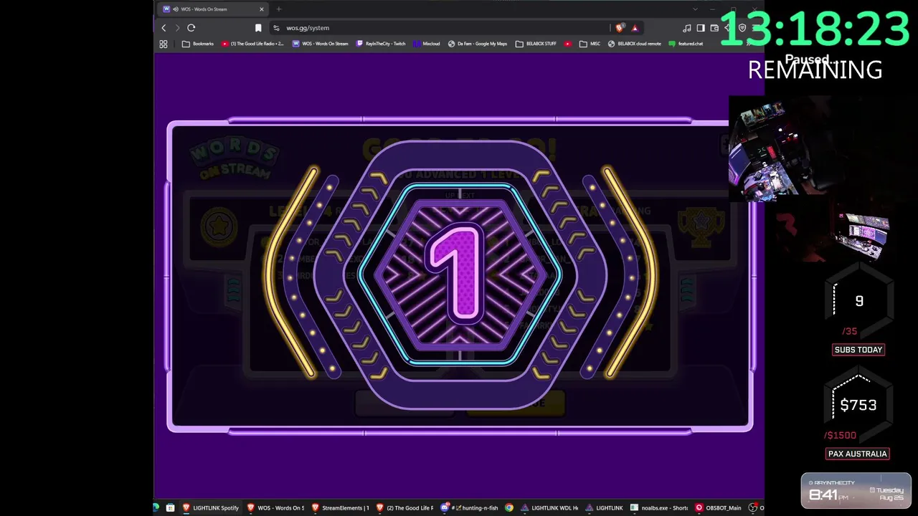Image resolution: width=918 pixels, height=516 pixels.
Task: Click the Google Chrome taskbar icon
Action: [x=509, y=508]
